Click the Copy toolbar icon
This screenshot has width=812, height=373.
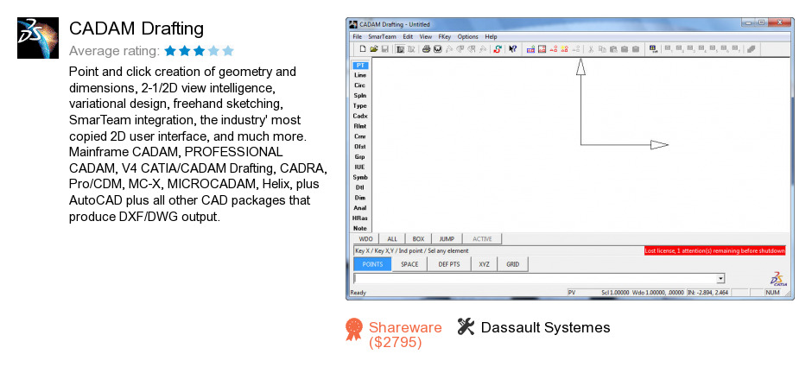(x=602, y=49)
